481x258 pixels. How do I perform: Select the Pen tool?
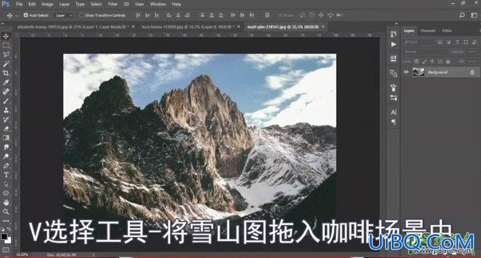tap(6, 165)
